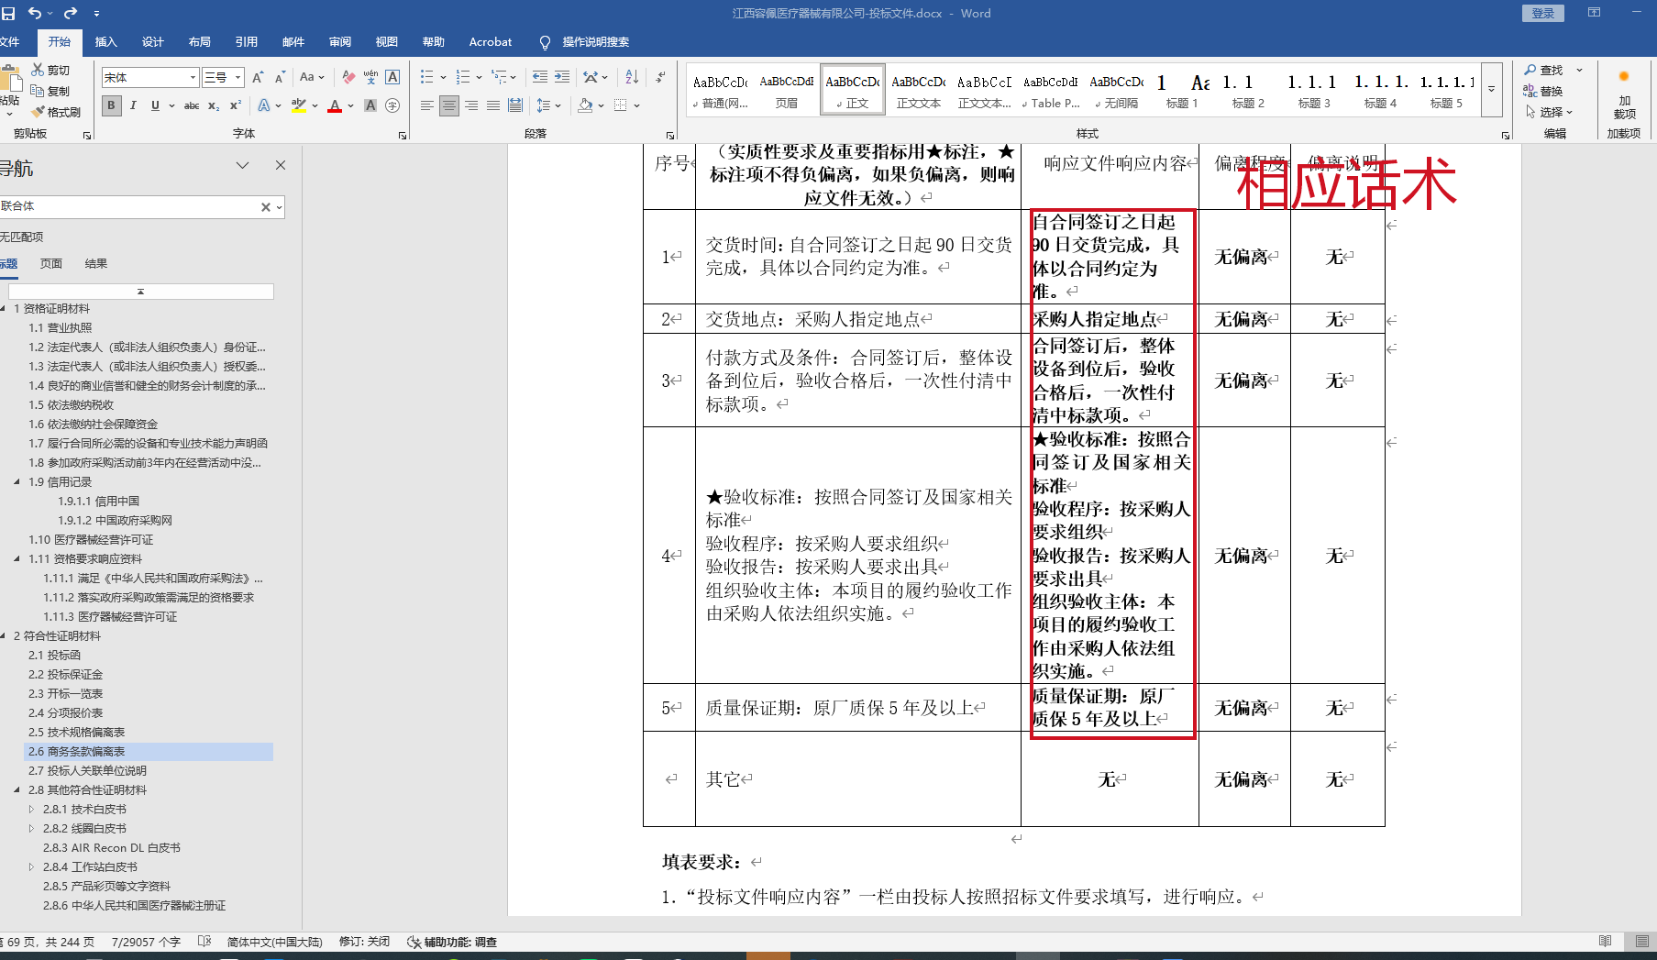
Task: Click the clear formatting eraser icon
Action: tap(348, 78)
